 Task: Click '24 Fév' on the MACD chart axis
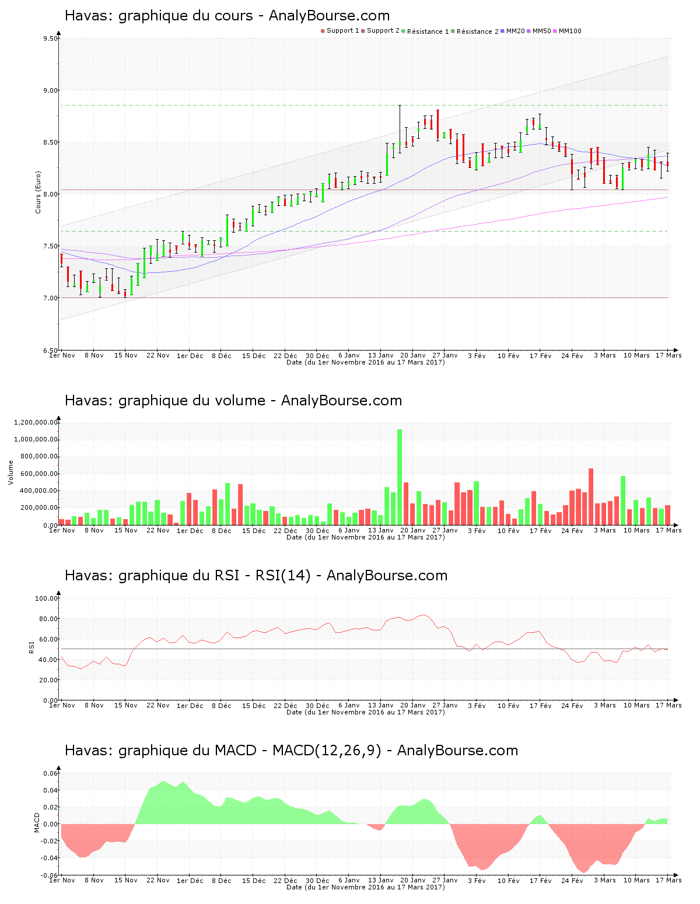(x=572, y=881)
